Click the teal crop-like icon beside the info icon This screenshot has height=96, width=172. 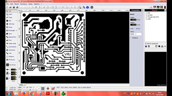pos(84,7)
